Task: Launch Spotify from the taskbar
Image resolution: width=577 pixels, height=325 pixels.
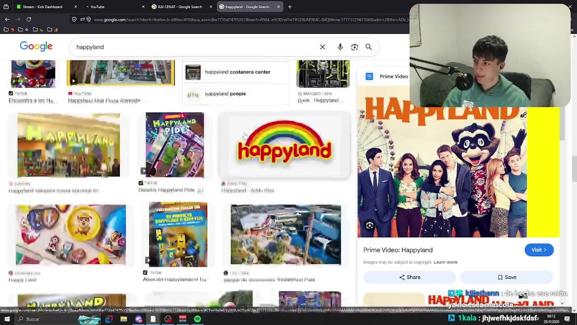Action: tap(197, 319)
